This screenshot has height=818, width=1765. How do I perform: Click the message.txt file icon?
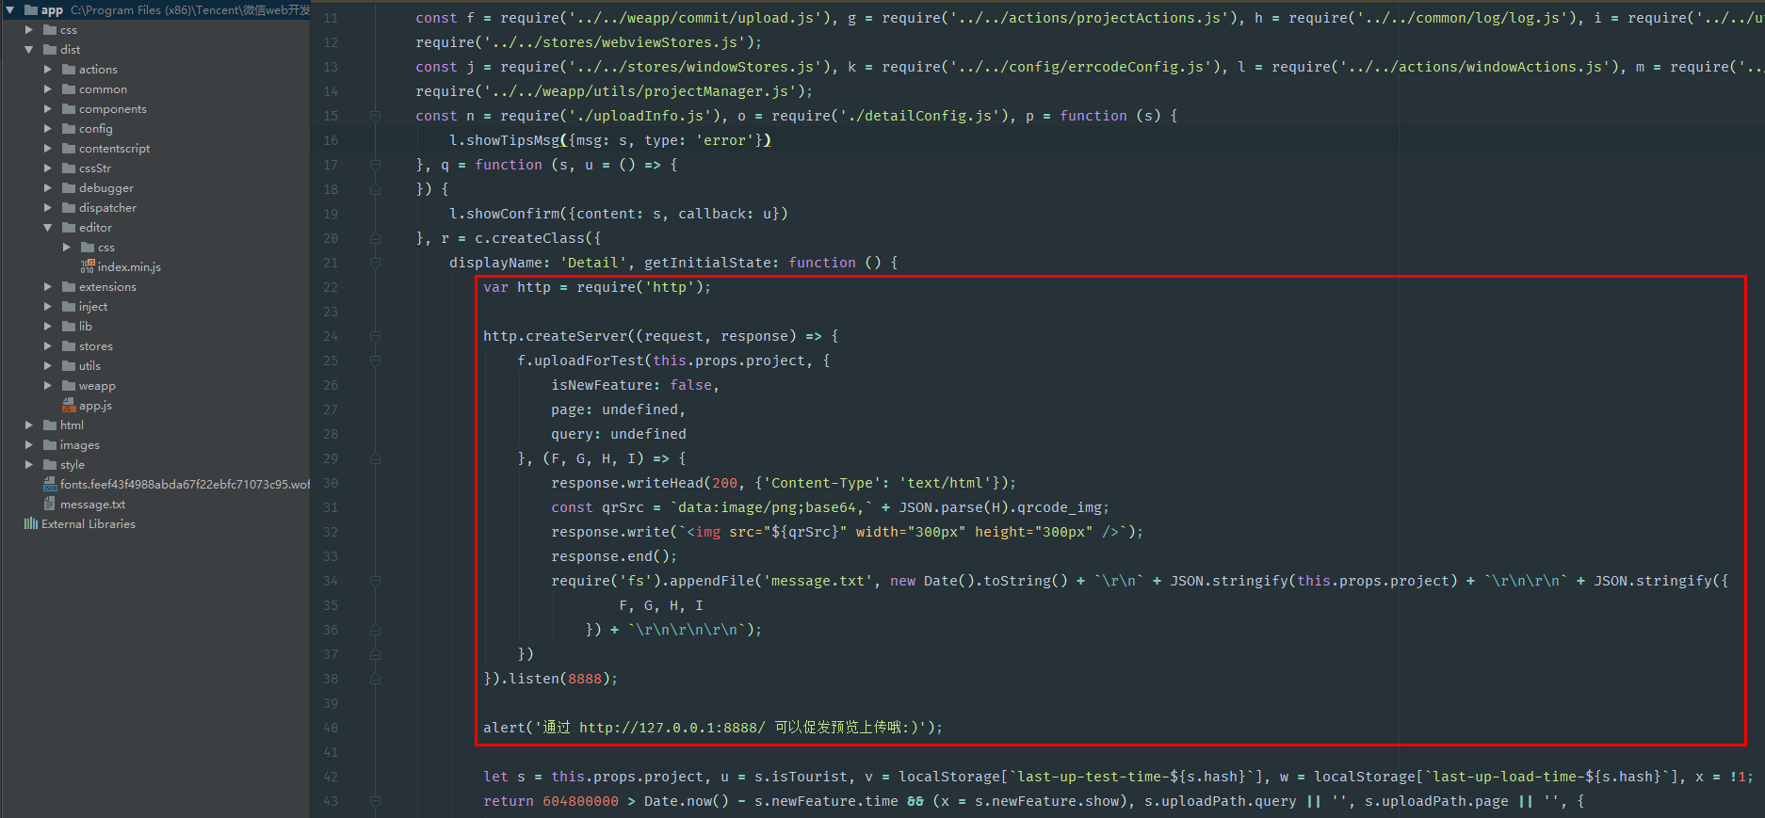pyautogui.click(x=50, y=505)
